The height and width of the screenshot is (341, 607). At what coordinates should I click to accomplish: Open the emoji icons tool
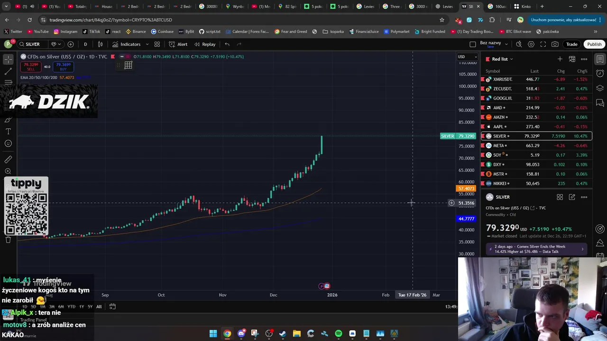(8, 144)
